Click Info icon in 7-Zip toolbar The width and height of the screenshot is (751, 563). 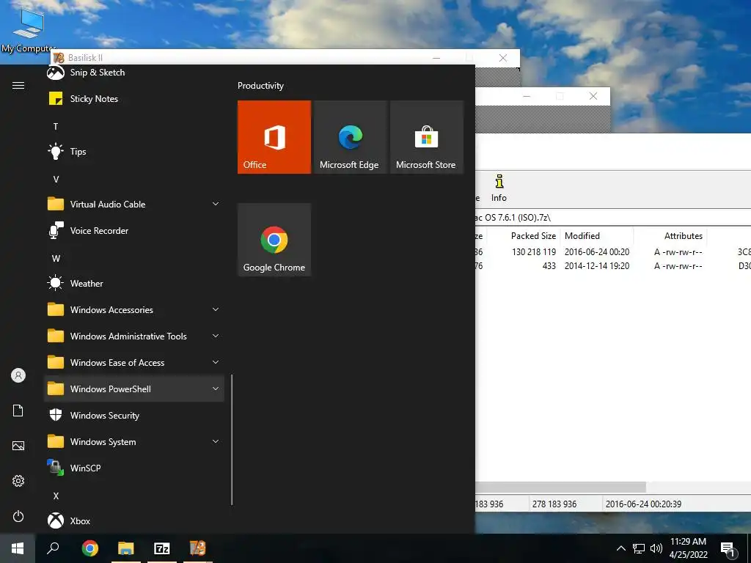[499, 188]
